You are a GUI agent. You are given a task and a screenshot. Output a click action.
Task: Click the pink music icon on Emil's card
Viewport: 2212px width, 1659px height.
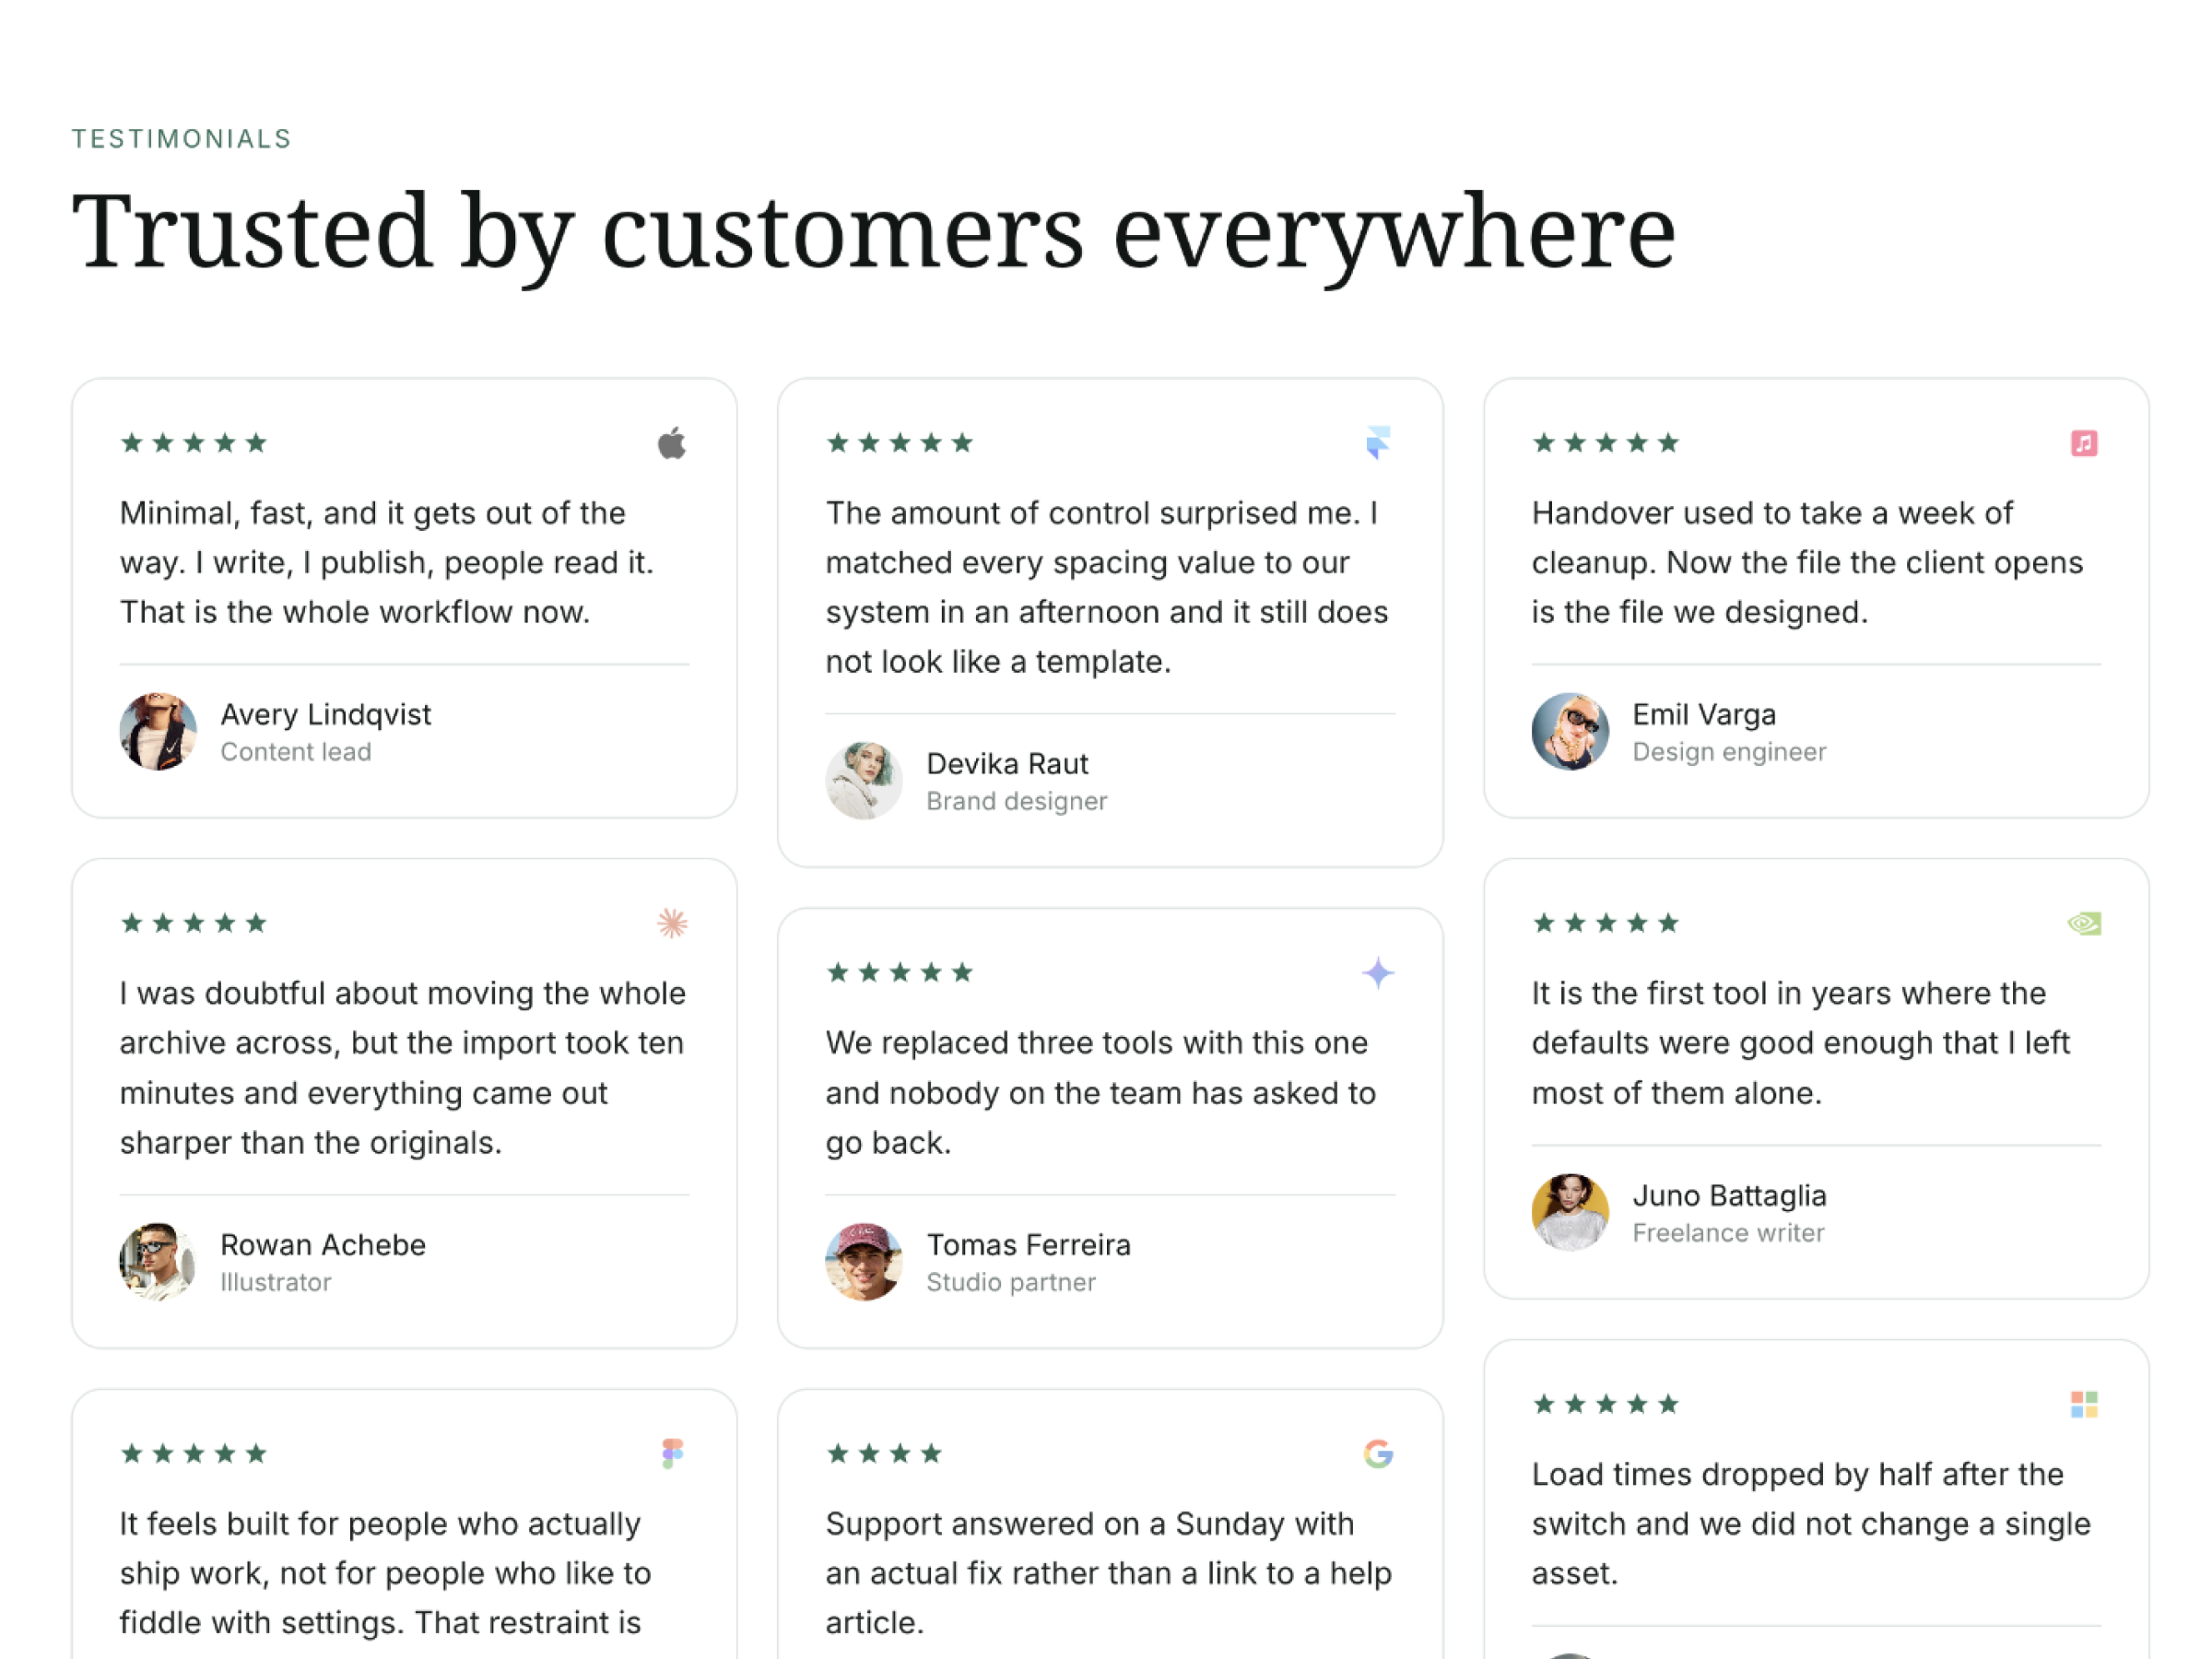coord(2084,442)
